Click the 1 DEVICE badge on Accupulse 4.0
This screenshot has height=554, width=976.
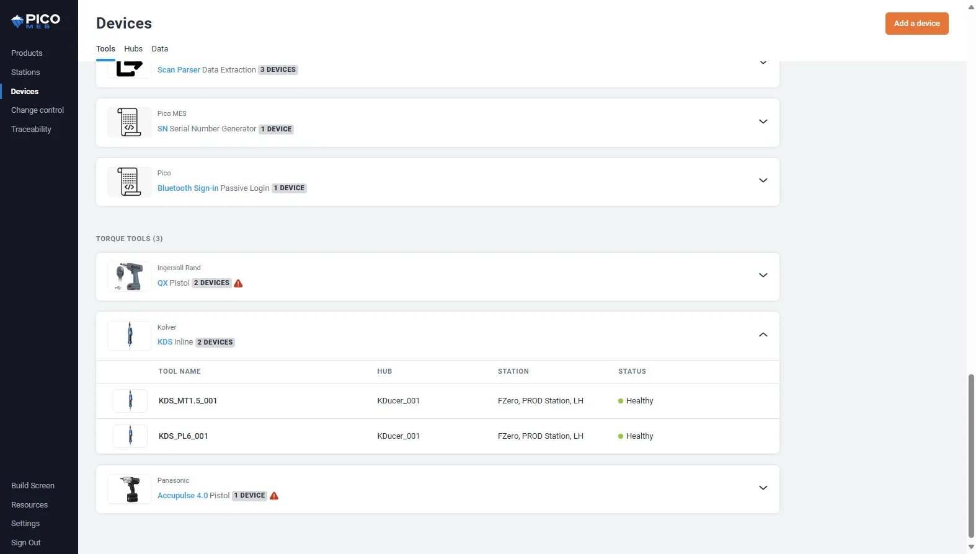pos(249,496)
